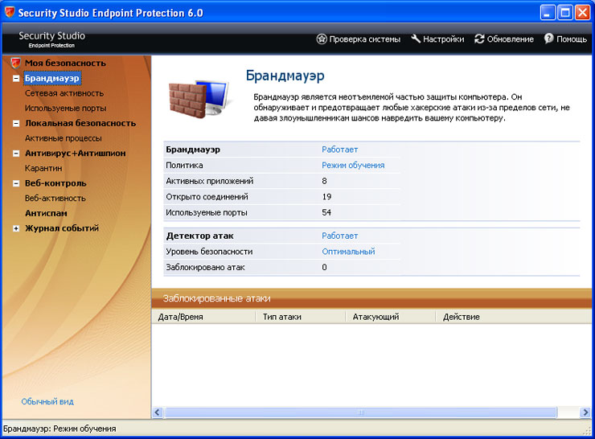The width and height of the screenshot is (595, 439).
Task: Select Брандмауэр in the sidebar tree
Action: pos(52,78)
